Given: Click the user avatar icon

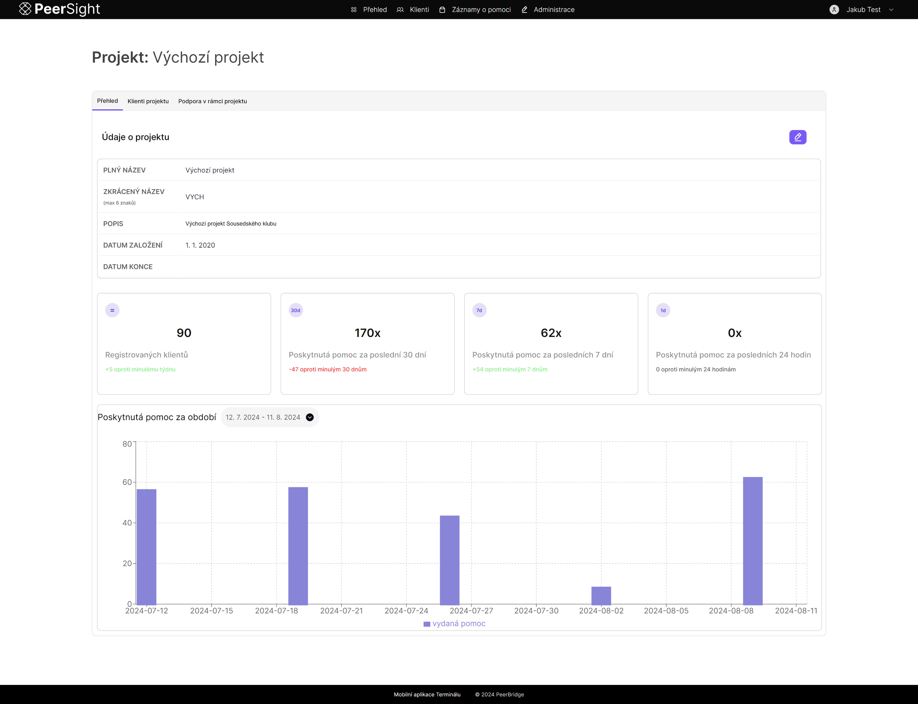Looking at the screenshot, I should point(834,10).
